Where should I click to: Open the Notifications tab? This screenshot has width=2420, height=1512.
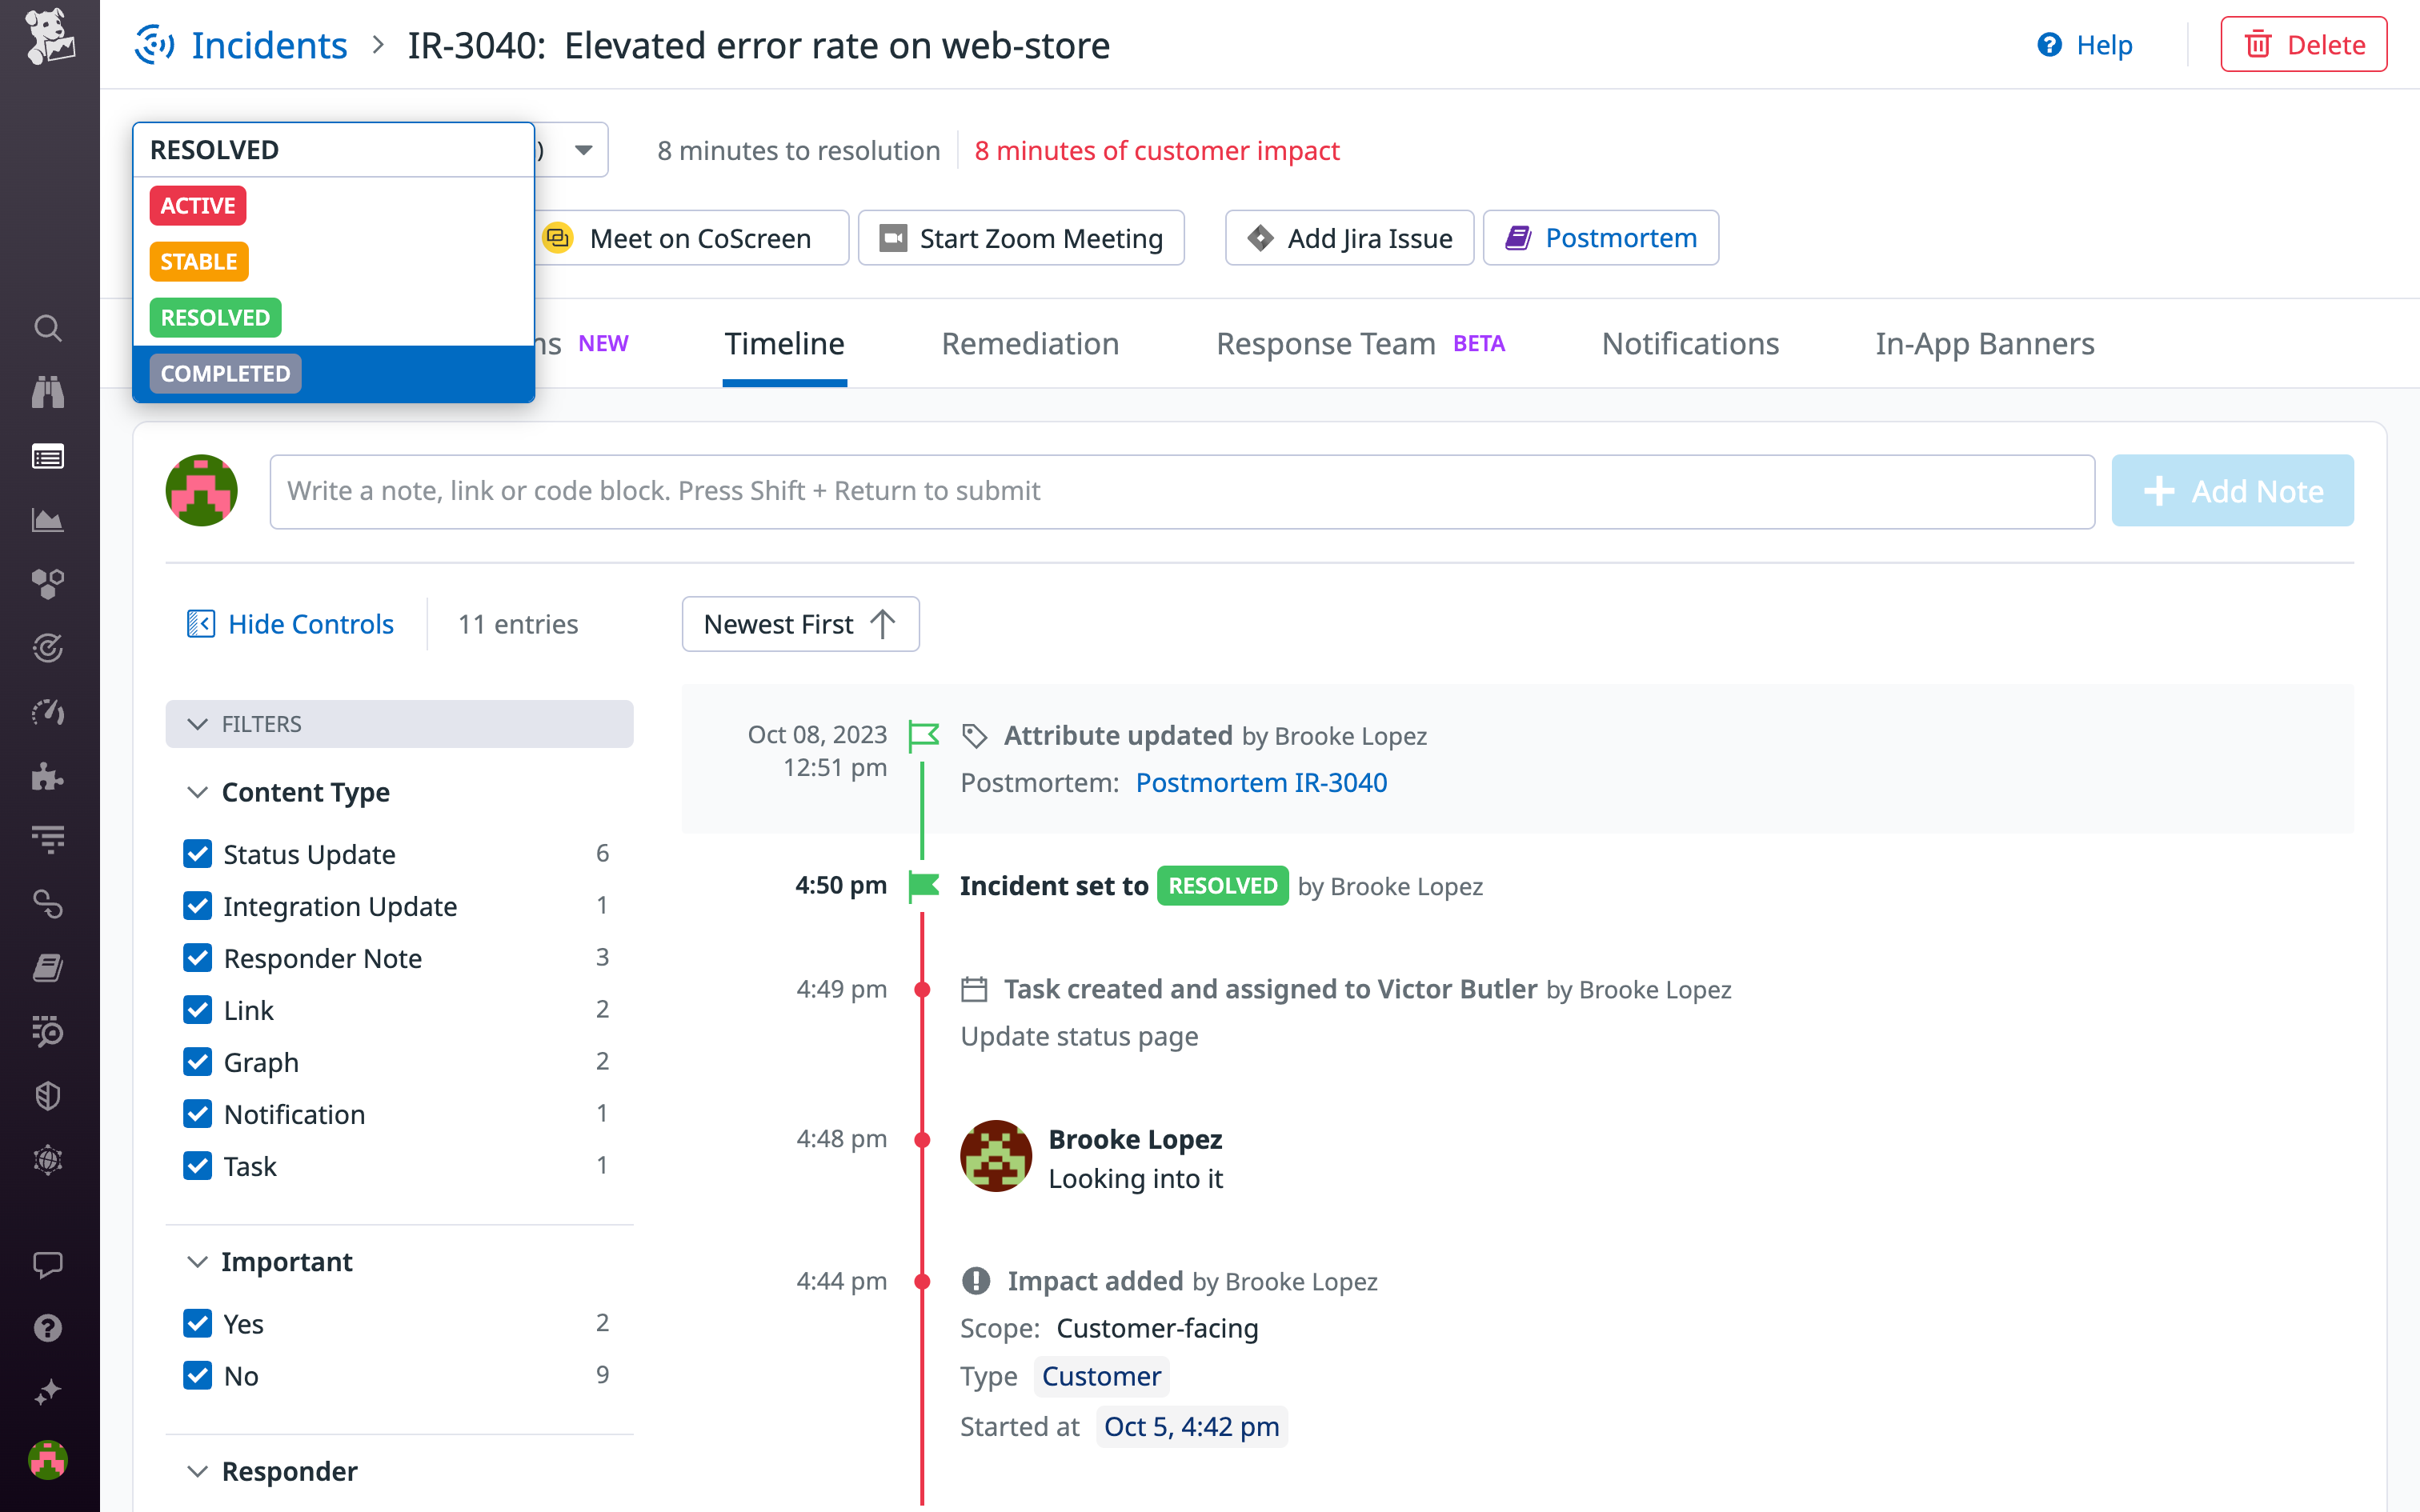coord(1690,344)
